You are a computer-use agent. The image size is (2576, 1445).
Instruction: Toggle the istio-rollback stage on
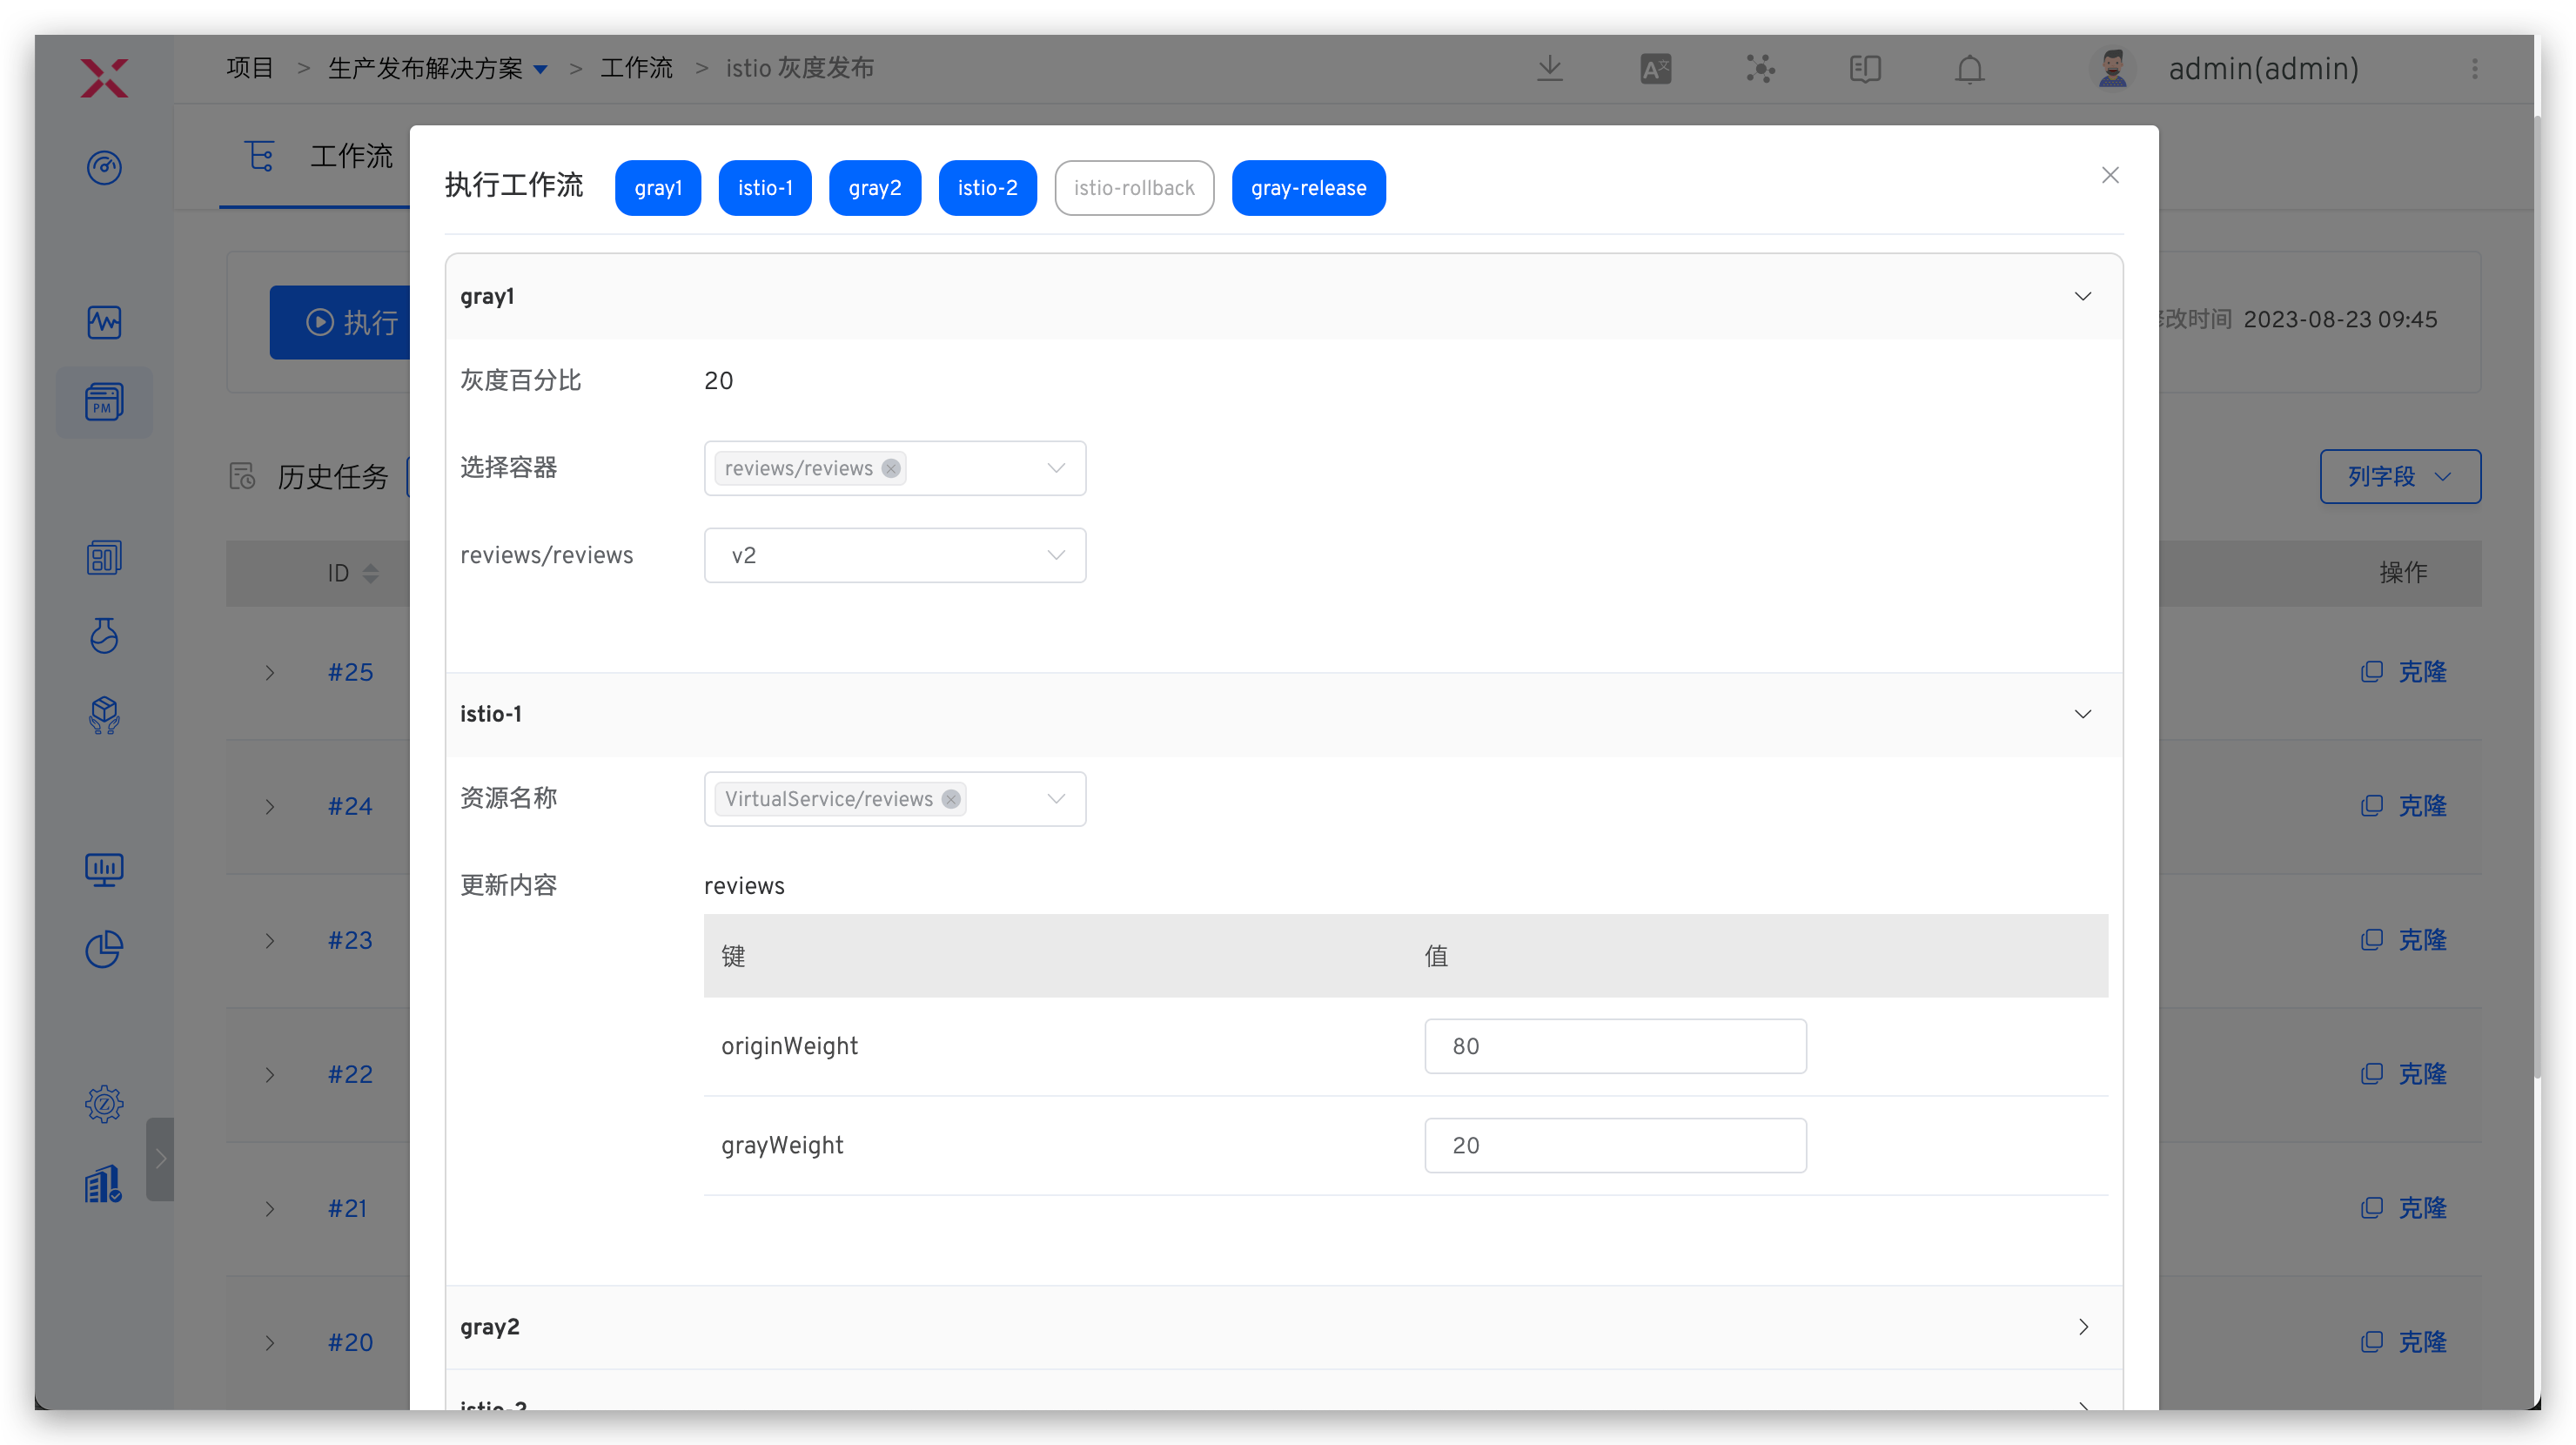[1133, 188]
